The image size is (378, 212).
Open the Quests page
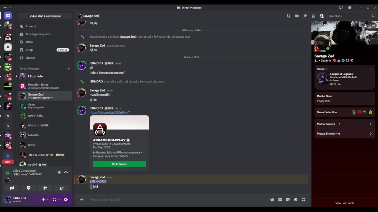(x=45, y=58)
